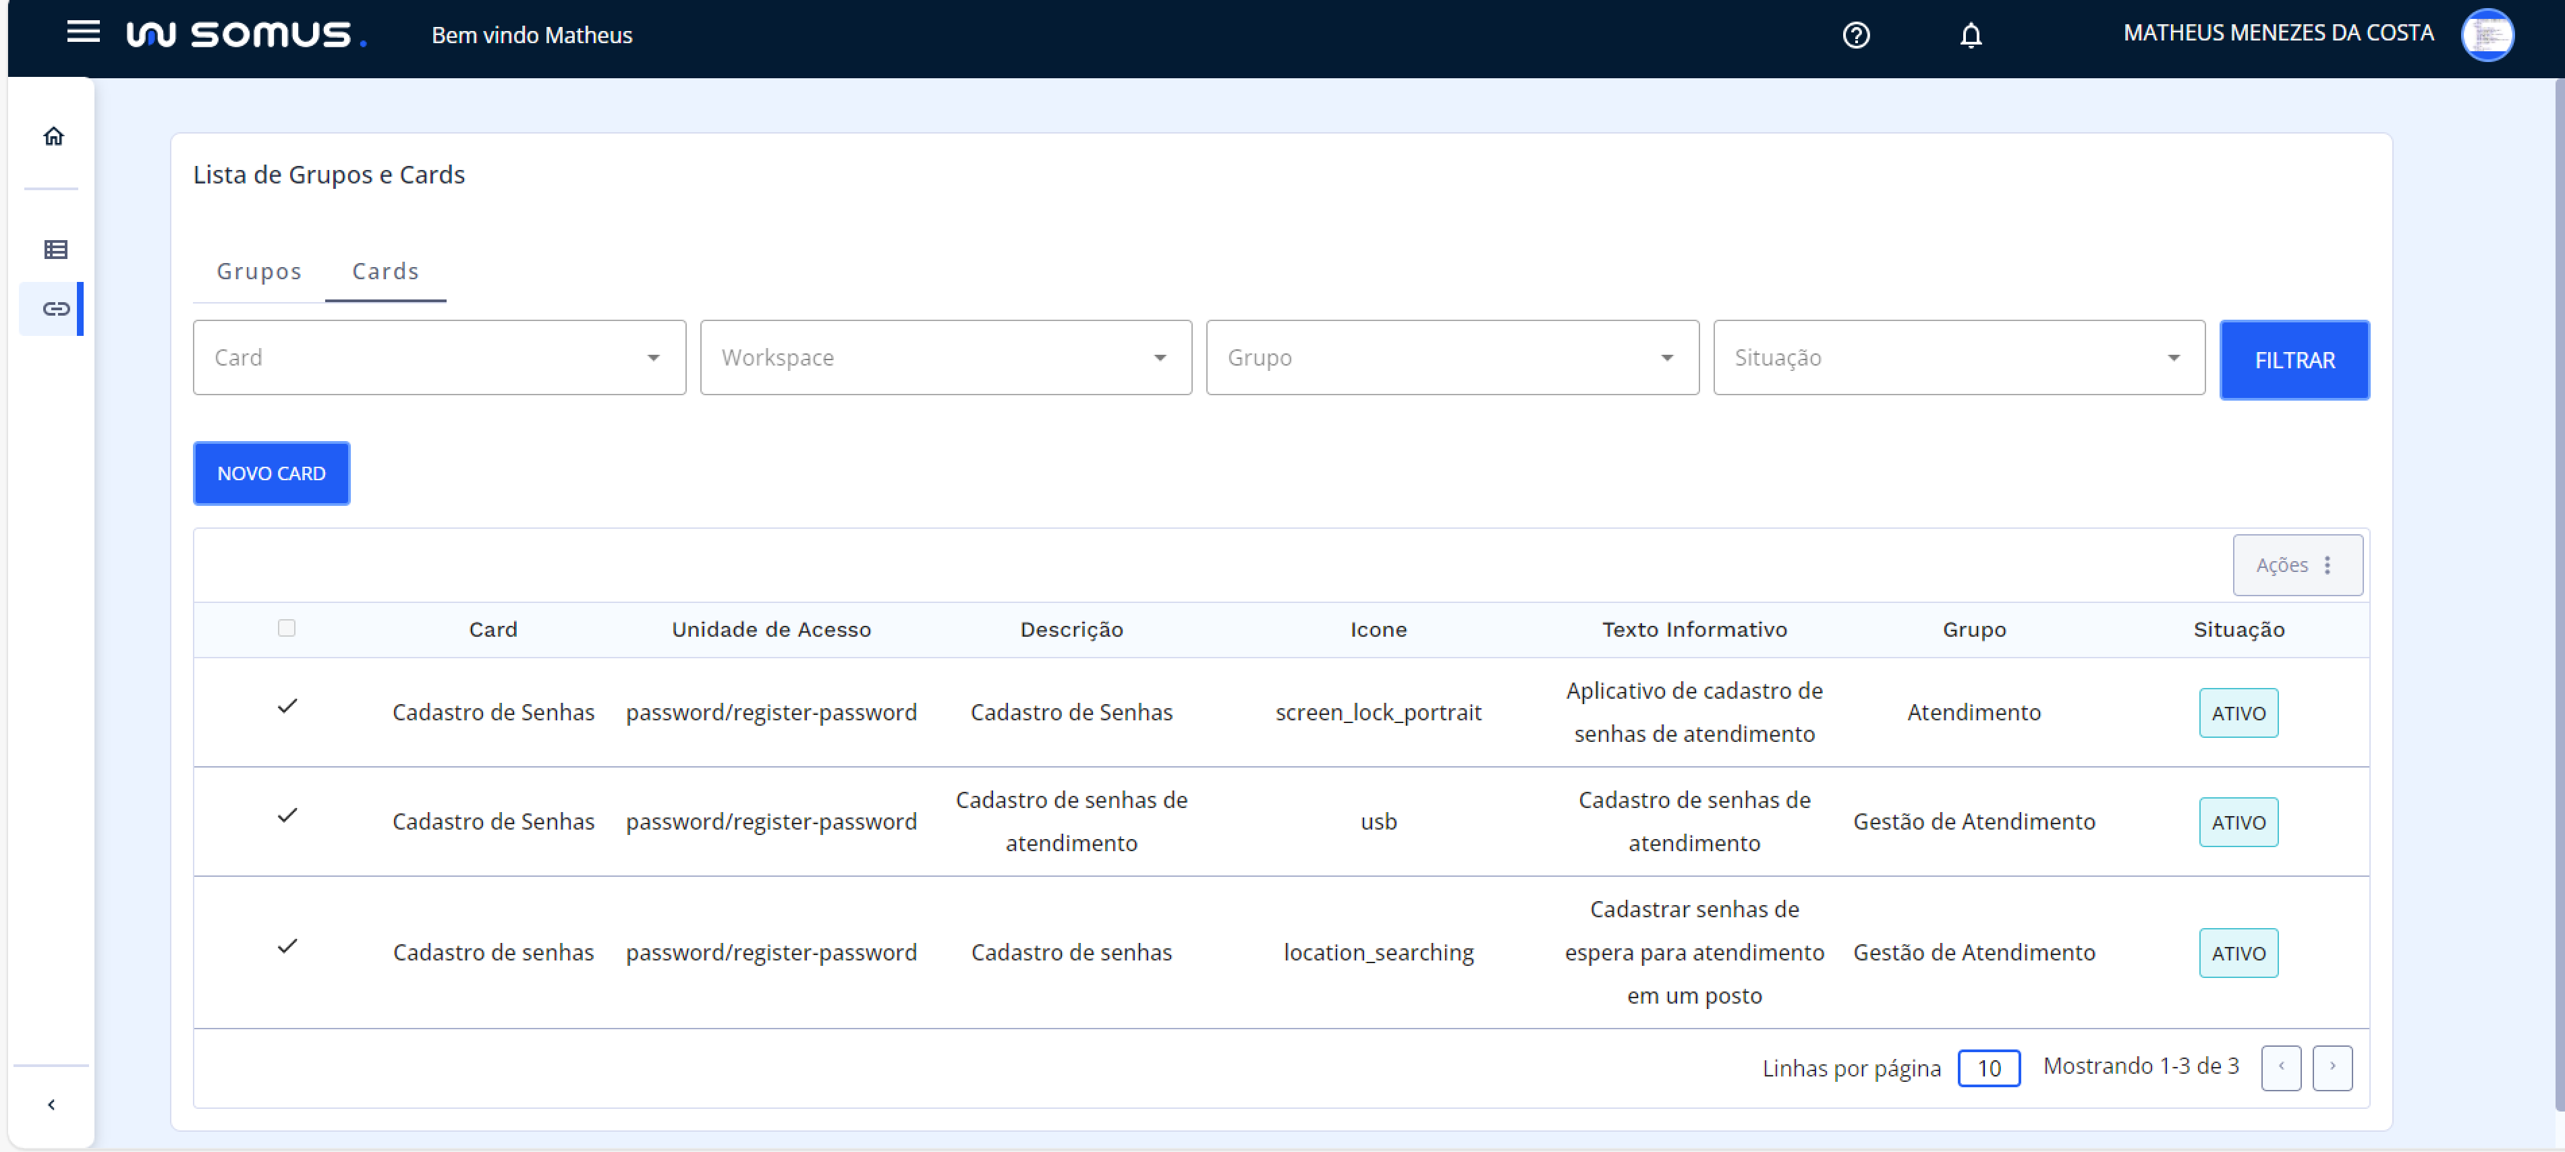
Task: Open the sidebar list view icon
Action: click(56, 250)
